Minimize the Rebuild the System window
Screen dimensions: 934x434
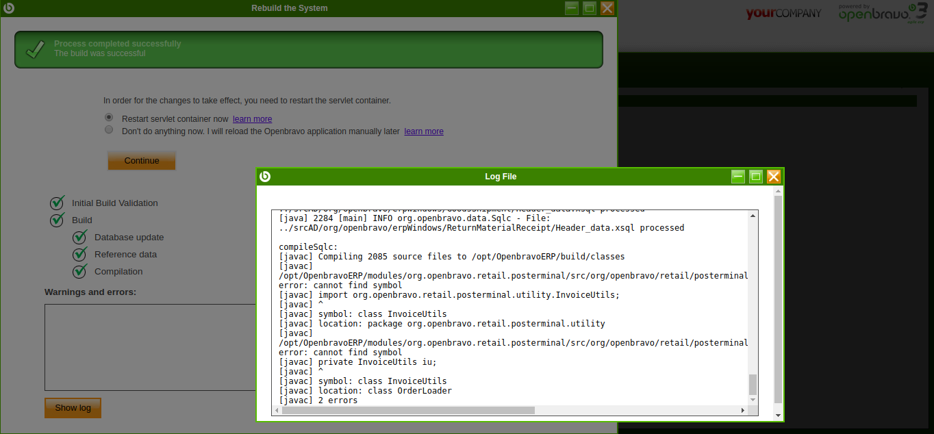coord(572,8)
